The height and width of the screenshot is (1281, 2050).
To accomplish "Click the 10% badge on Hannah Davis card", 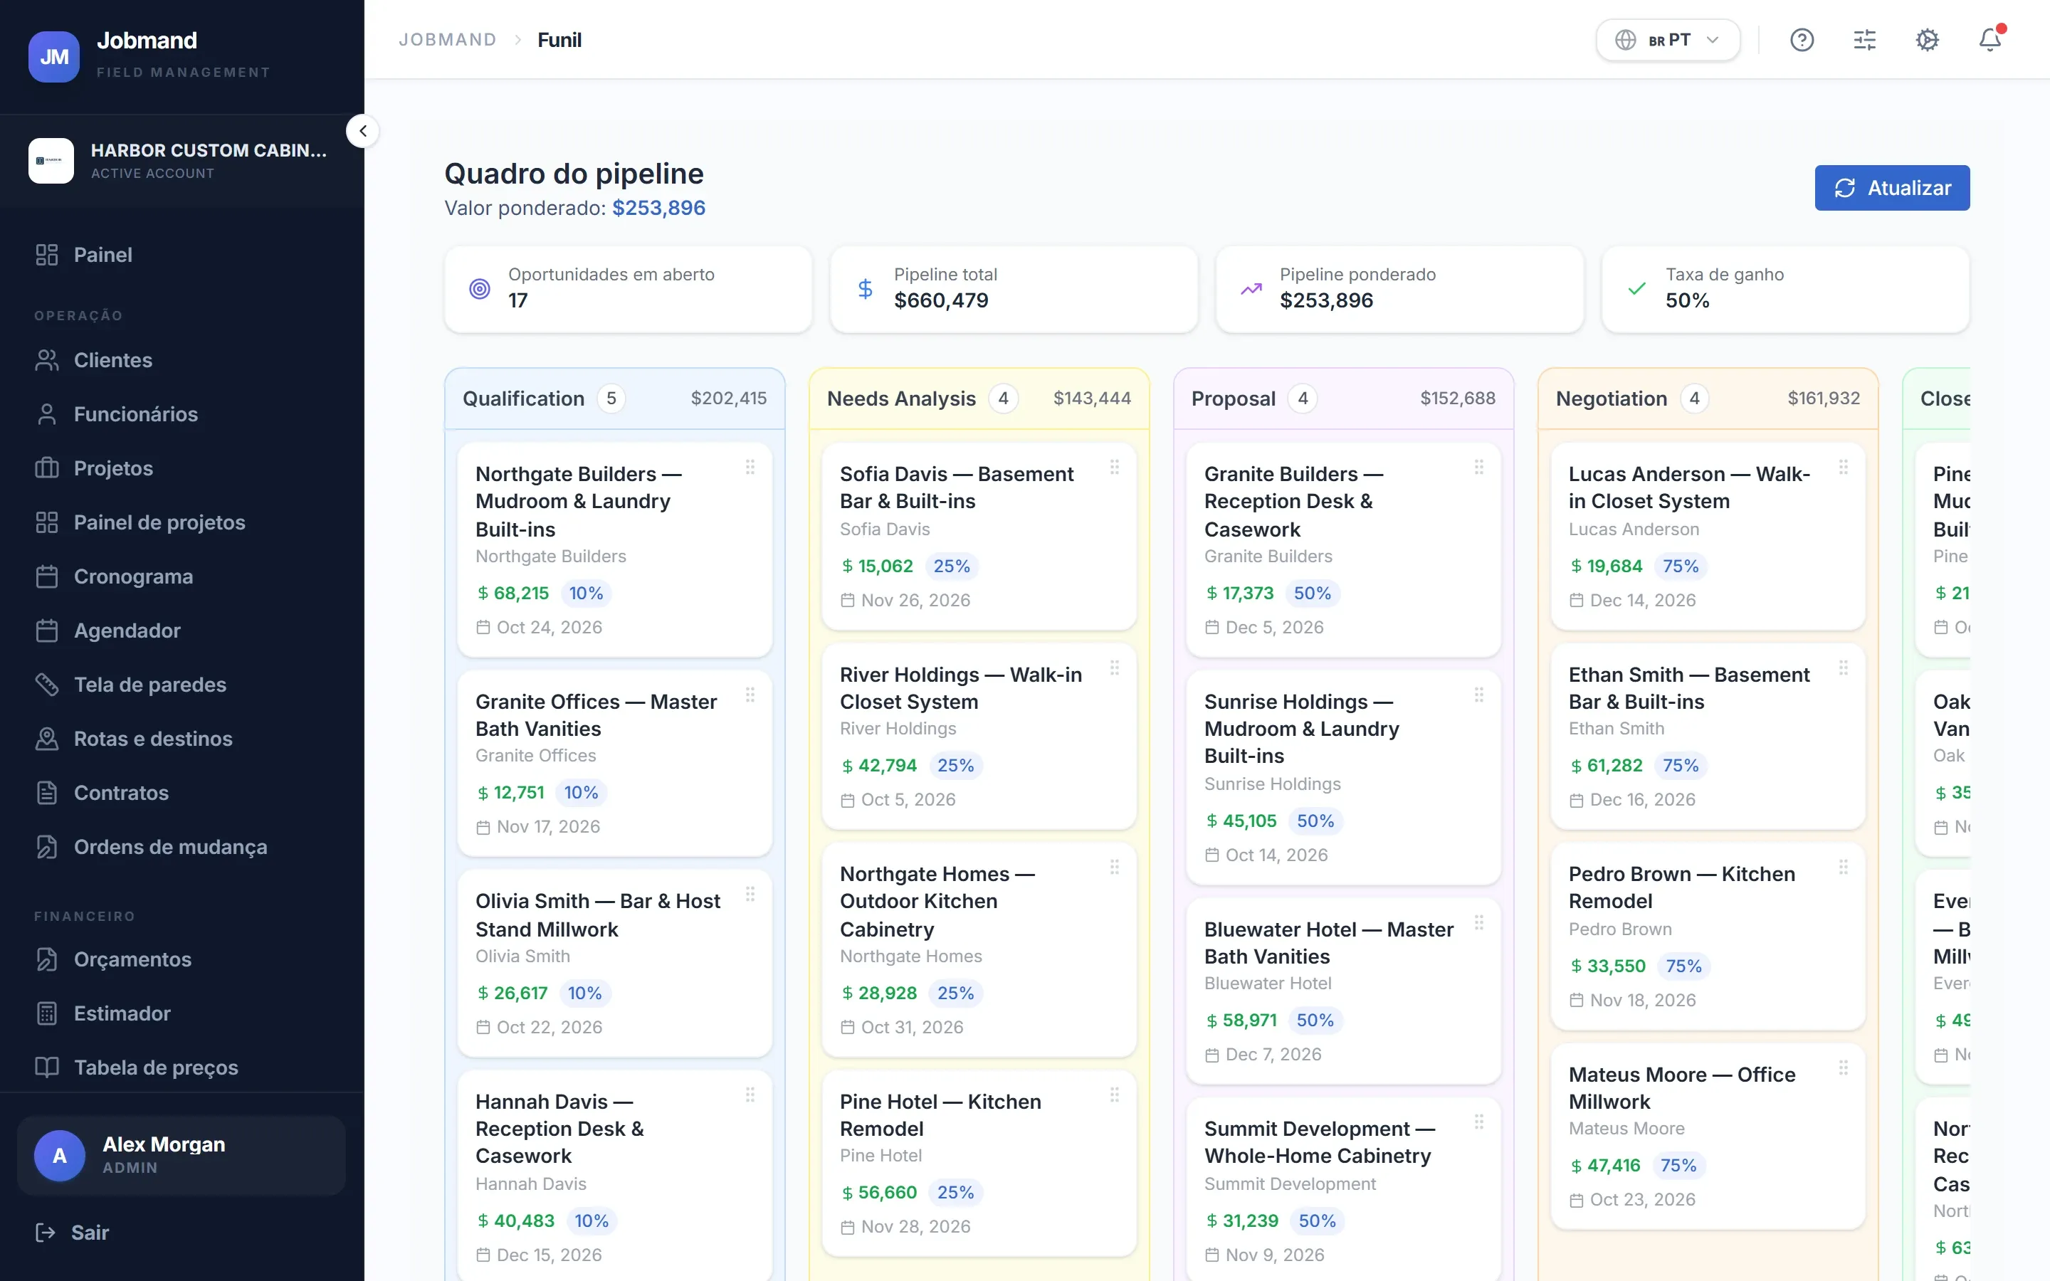I will pos(592,1221).
